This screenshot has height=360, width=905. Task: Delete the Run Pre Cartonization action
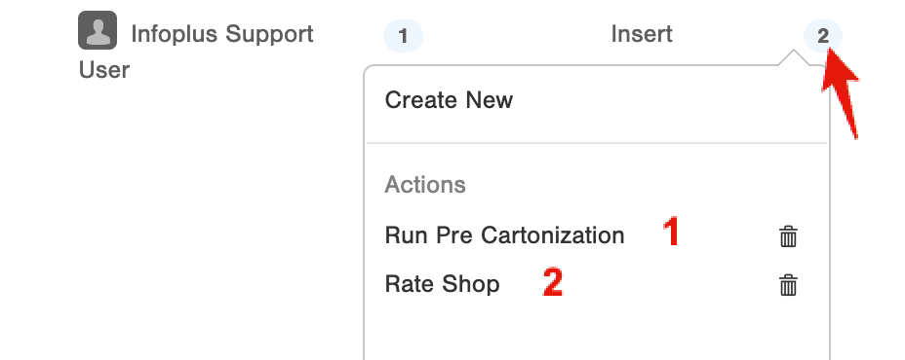[788, 236]
